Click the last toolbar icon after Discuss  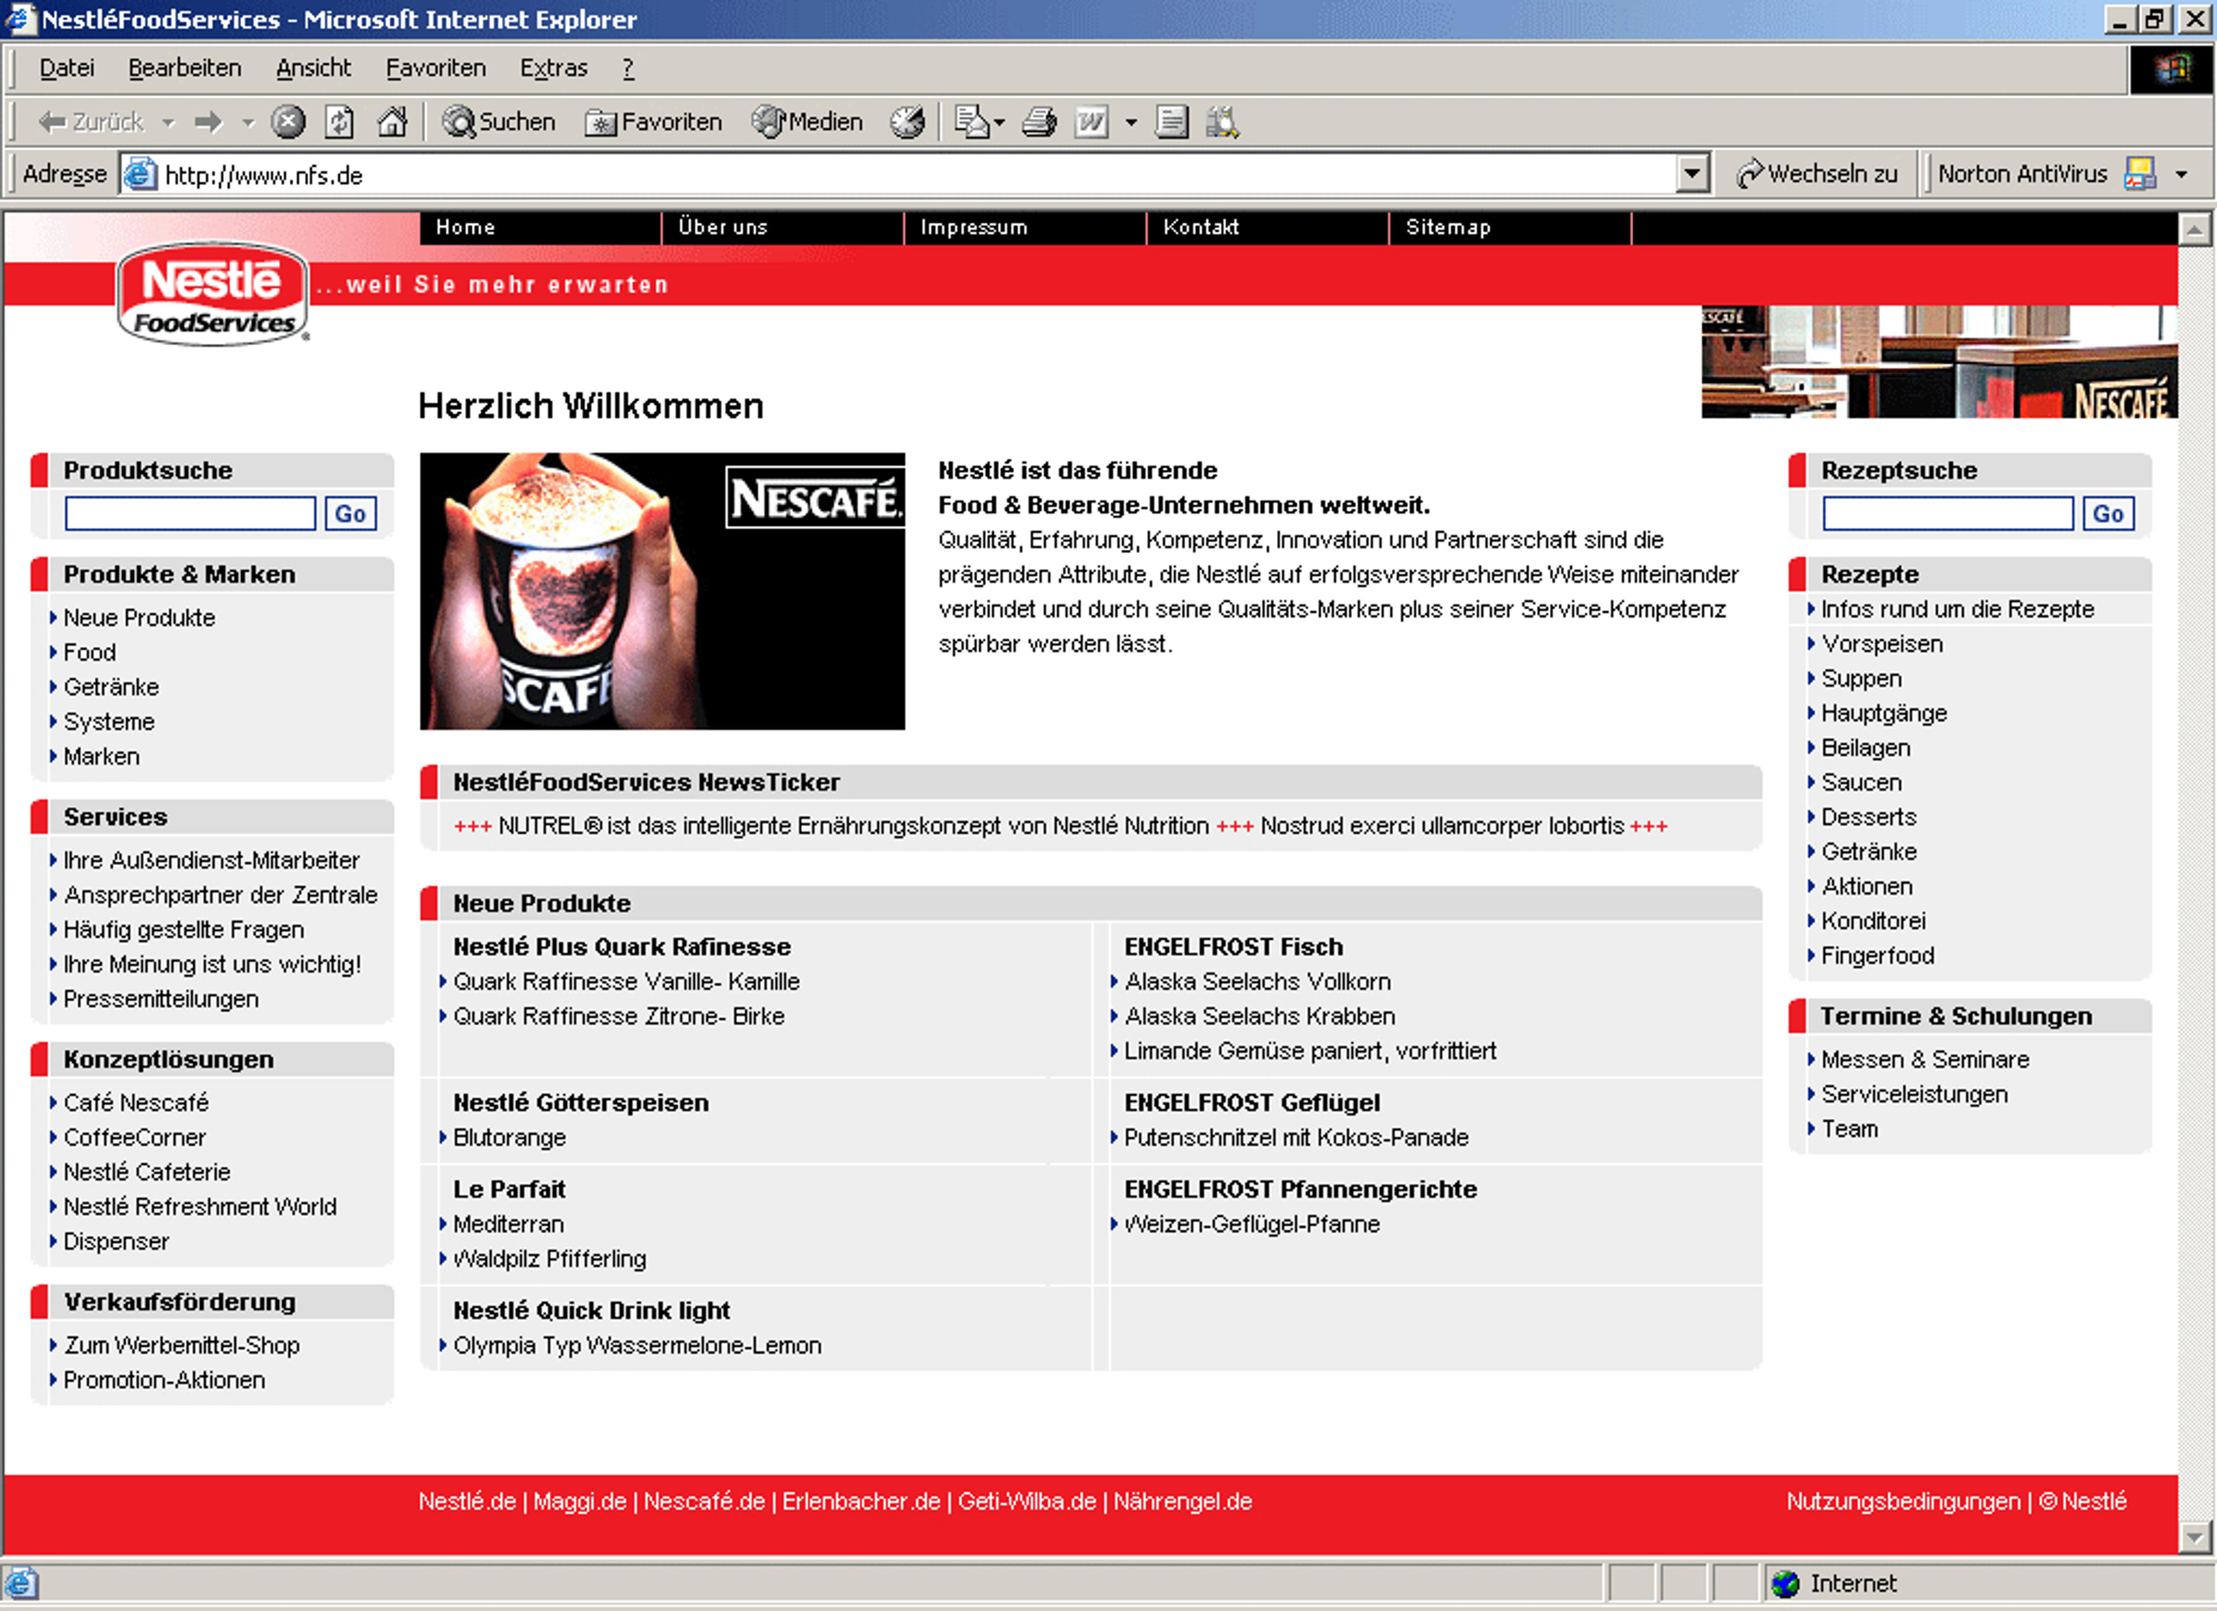click(x=1222, y=122)
